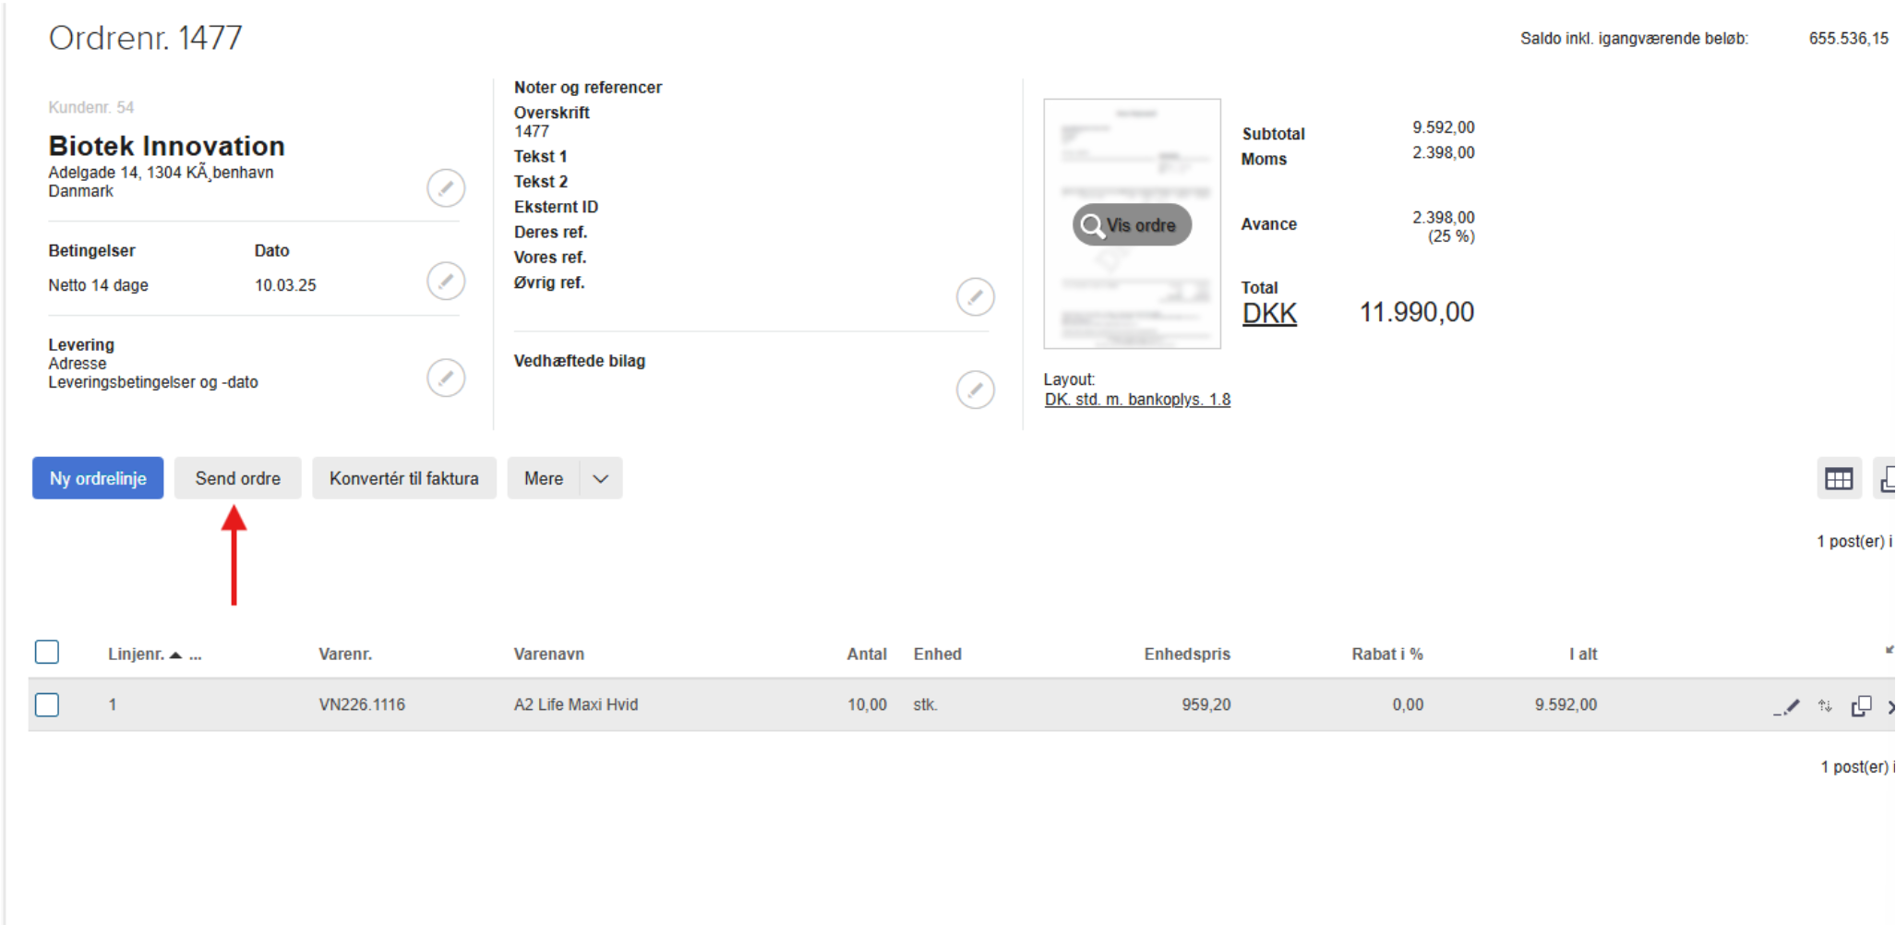Image resolution: width=1896 pixels, height=925 pixels.
Task: Edit Vedhæftede bilag attachments
Action: 975,390
